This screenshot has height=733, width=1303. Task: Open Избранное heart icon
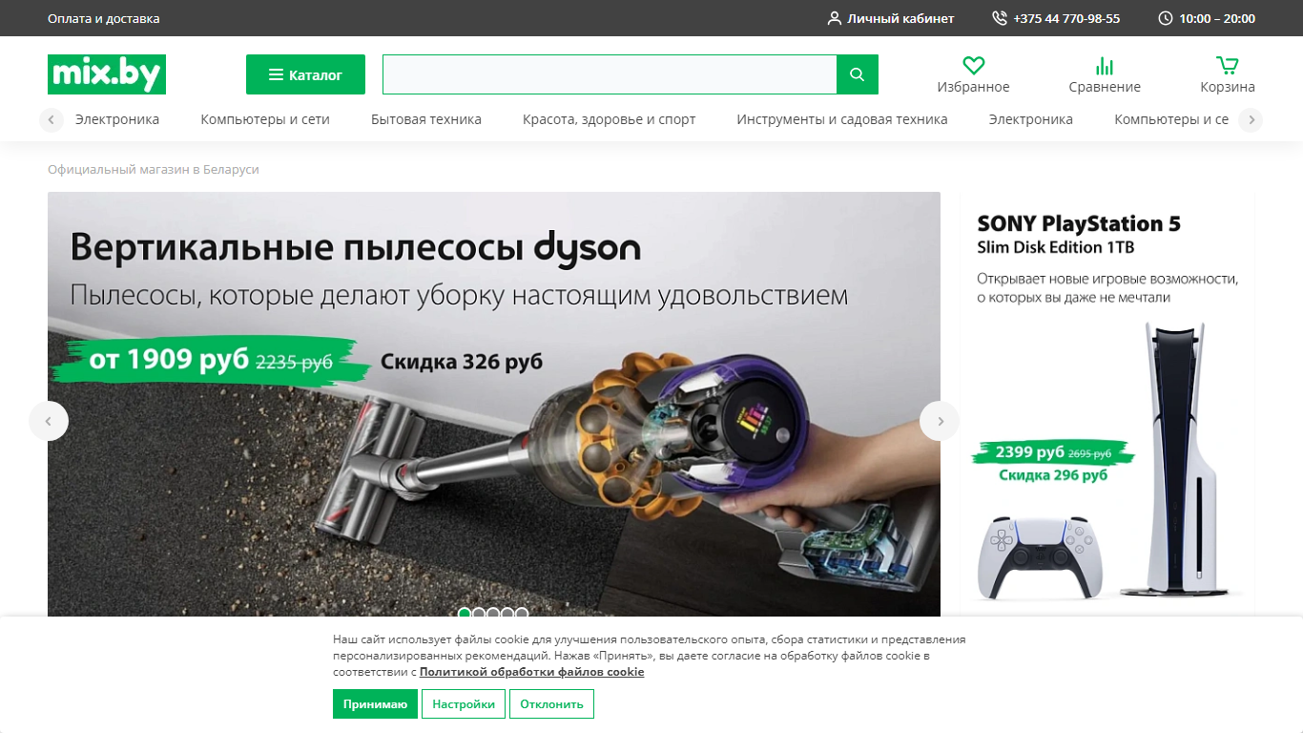pyautogui.click(x=973, y=66)
